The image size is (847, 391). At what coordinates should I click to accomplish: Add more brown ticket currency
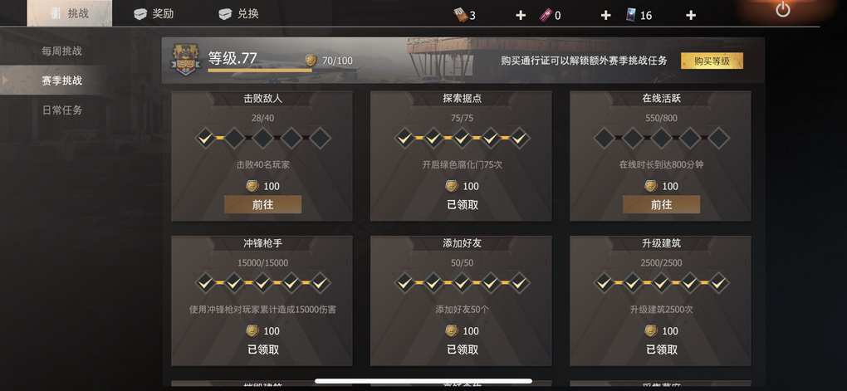[x=520, y=15]
